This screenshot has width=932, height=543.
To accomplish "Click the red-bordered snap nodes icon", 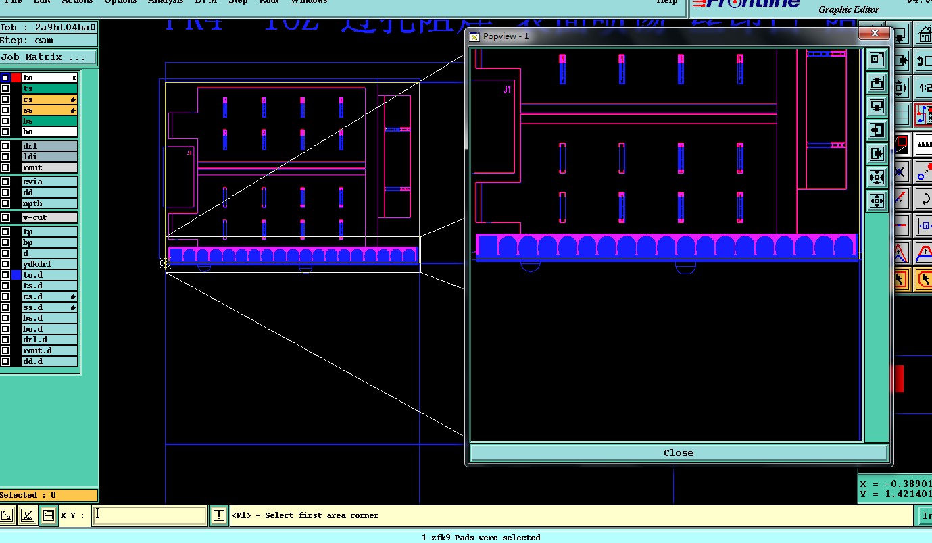I will click(924, 115).
